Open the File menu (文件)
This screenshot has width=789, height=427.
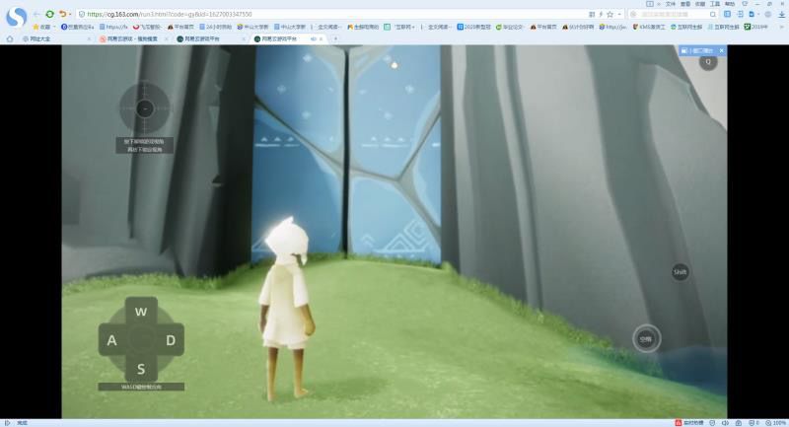coord(671,4)
